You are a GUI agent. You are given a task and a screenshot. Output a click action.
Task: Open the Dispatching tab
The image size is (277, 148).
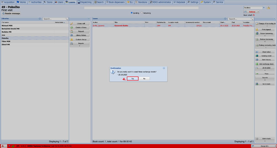click(x=84, y=2)
